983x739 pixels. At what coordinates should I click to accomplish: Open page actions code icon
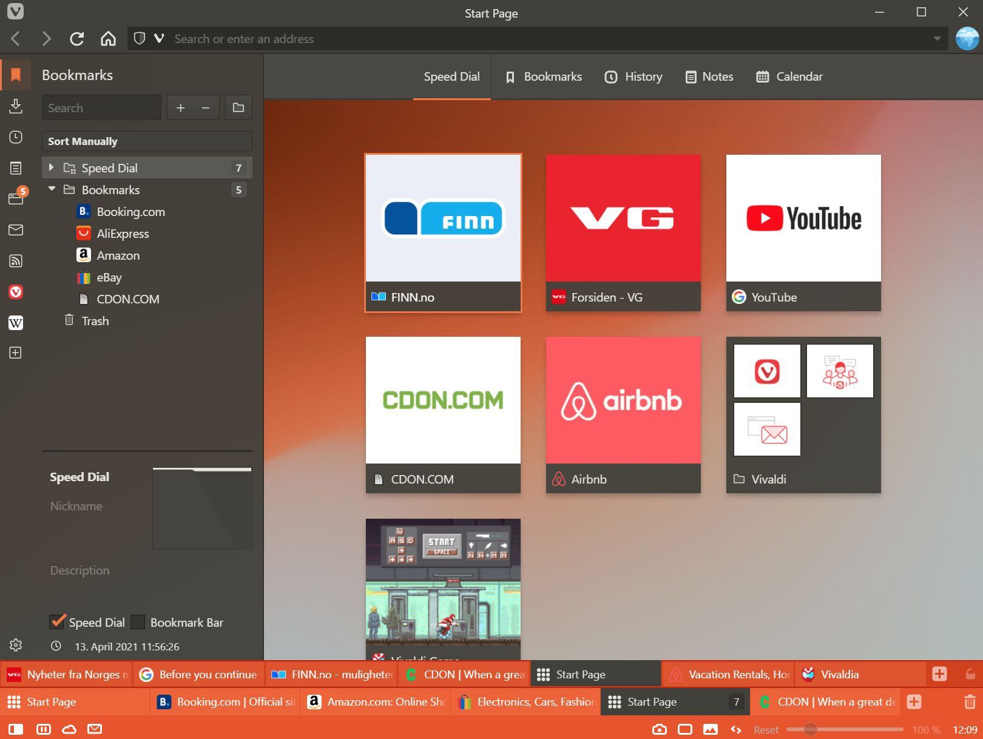coord(736,729)
